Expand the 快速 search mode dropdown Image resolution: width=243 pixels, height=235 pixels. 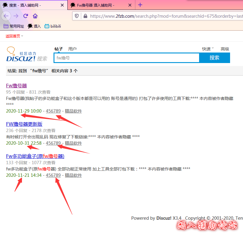click(x=208, y=49)
